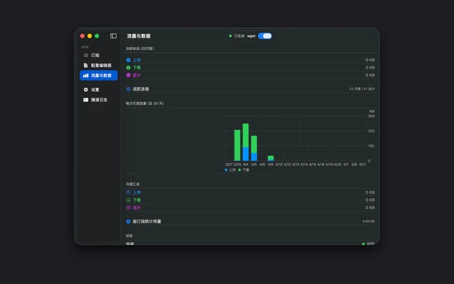Click the 已连接 status text
The image size is (454, 284).
click(239, 36)
